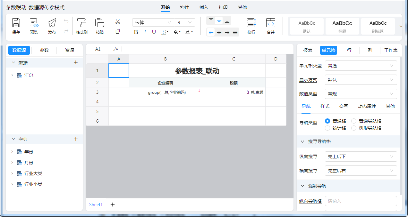The height and width of the screenshot is (217, 408).
Task: Click the Merge cells (合并) icon
Action: tap(271, 23)
